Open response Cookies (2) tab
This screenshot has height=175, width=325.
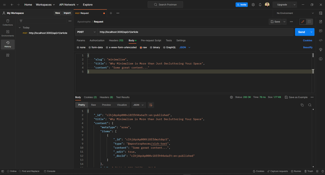pyautogui.click(x=90, y=97)
